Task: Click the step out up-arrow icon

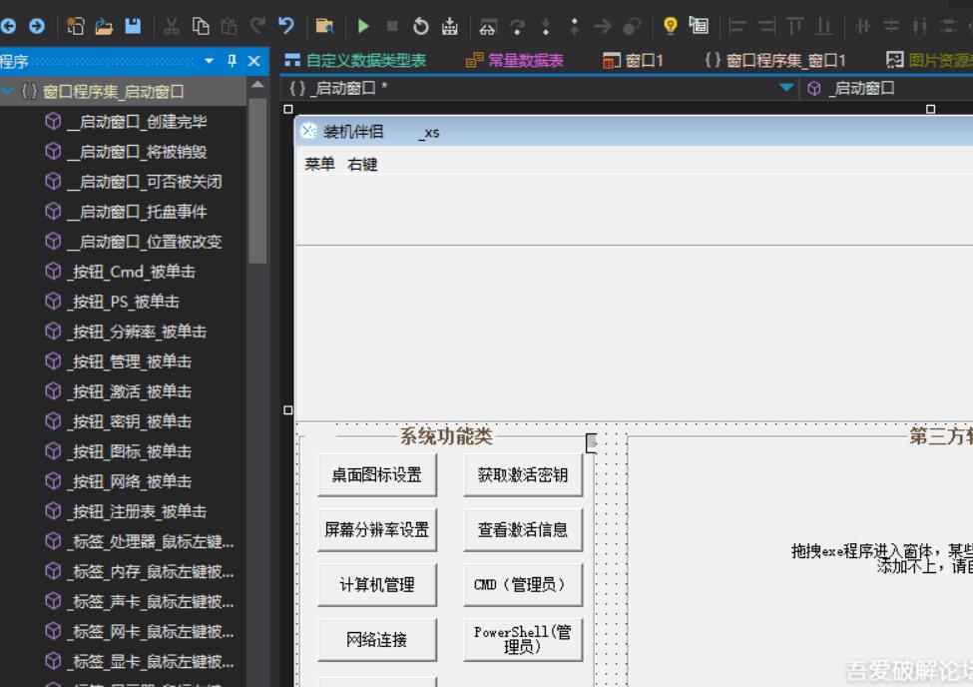Action: pos(574,26)
